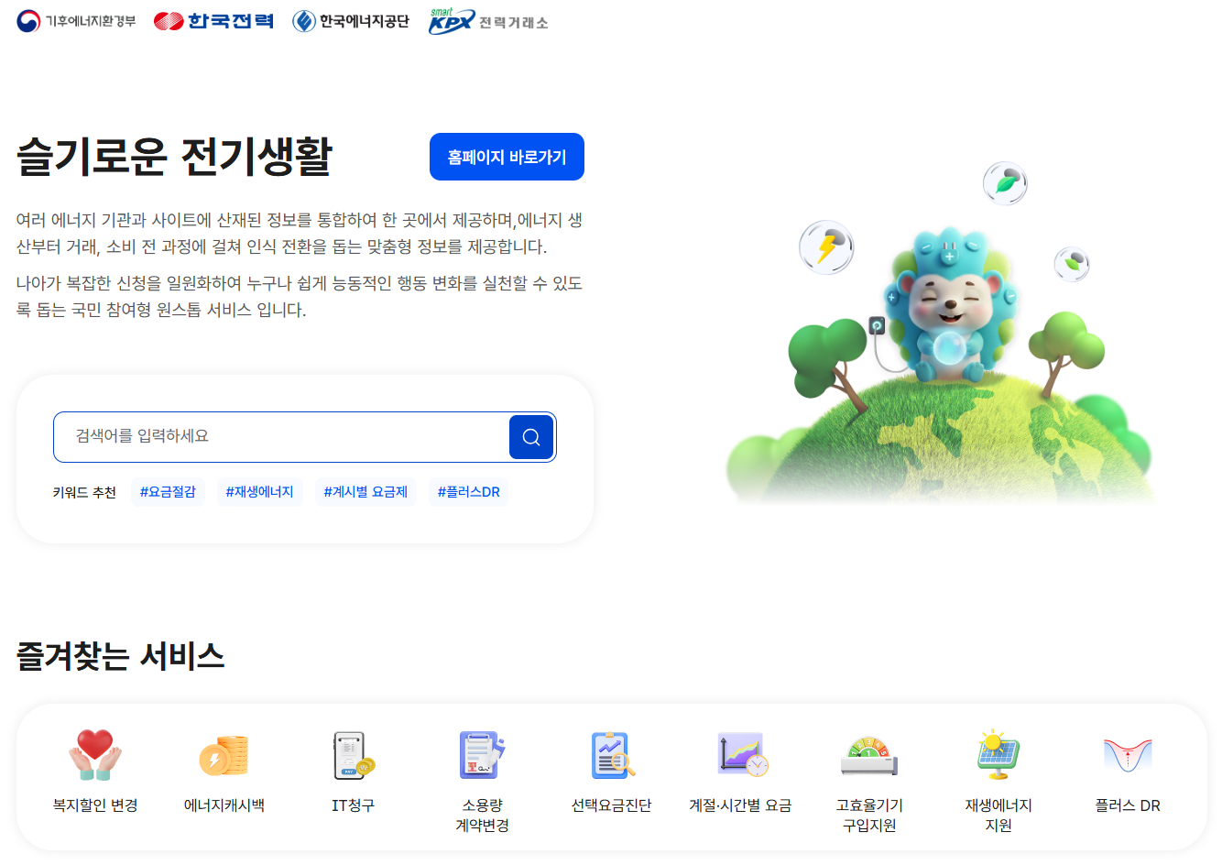
Task: Open the 선택요금진단 clipboard chart icon
Action: pos(611,755)
